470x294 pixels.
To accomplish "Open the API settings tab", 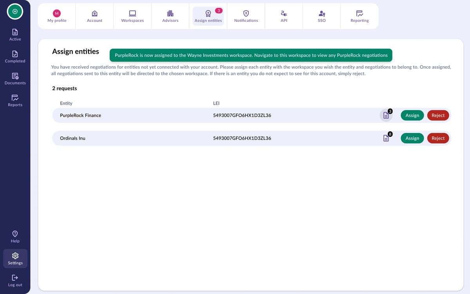I will pos(284,16).
